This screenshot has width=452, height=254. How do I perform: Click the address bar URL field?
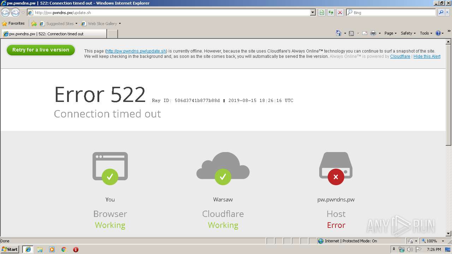pos(169,12)
